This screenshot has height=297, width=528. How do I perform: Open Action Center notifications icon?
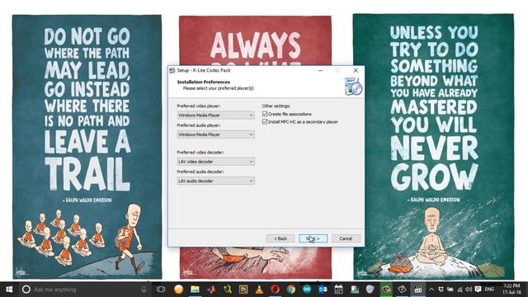478,290
